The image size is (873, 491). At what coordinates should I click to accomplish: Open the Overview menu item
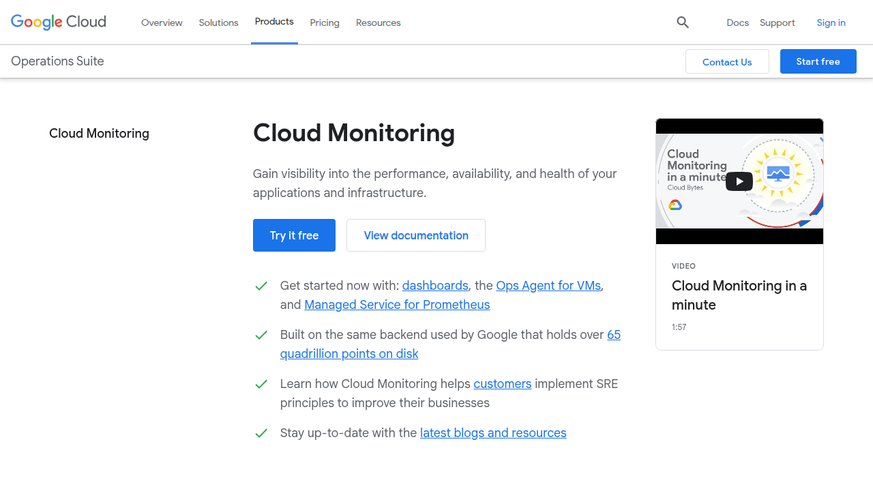pos(162,23)
